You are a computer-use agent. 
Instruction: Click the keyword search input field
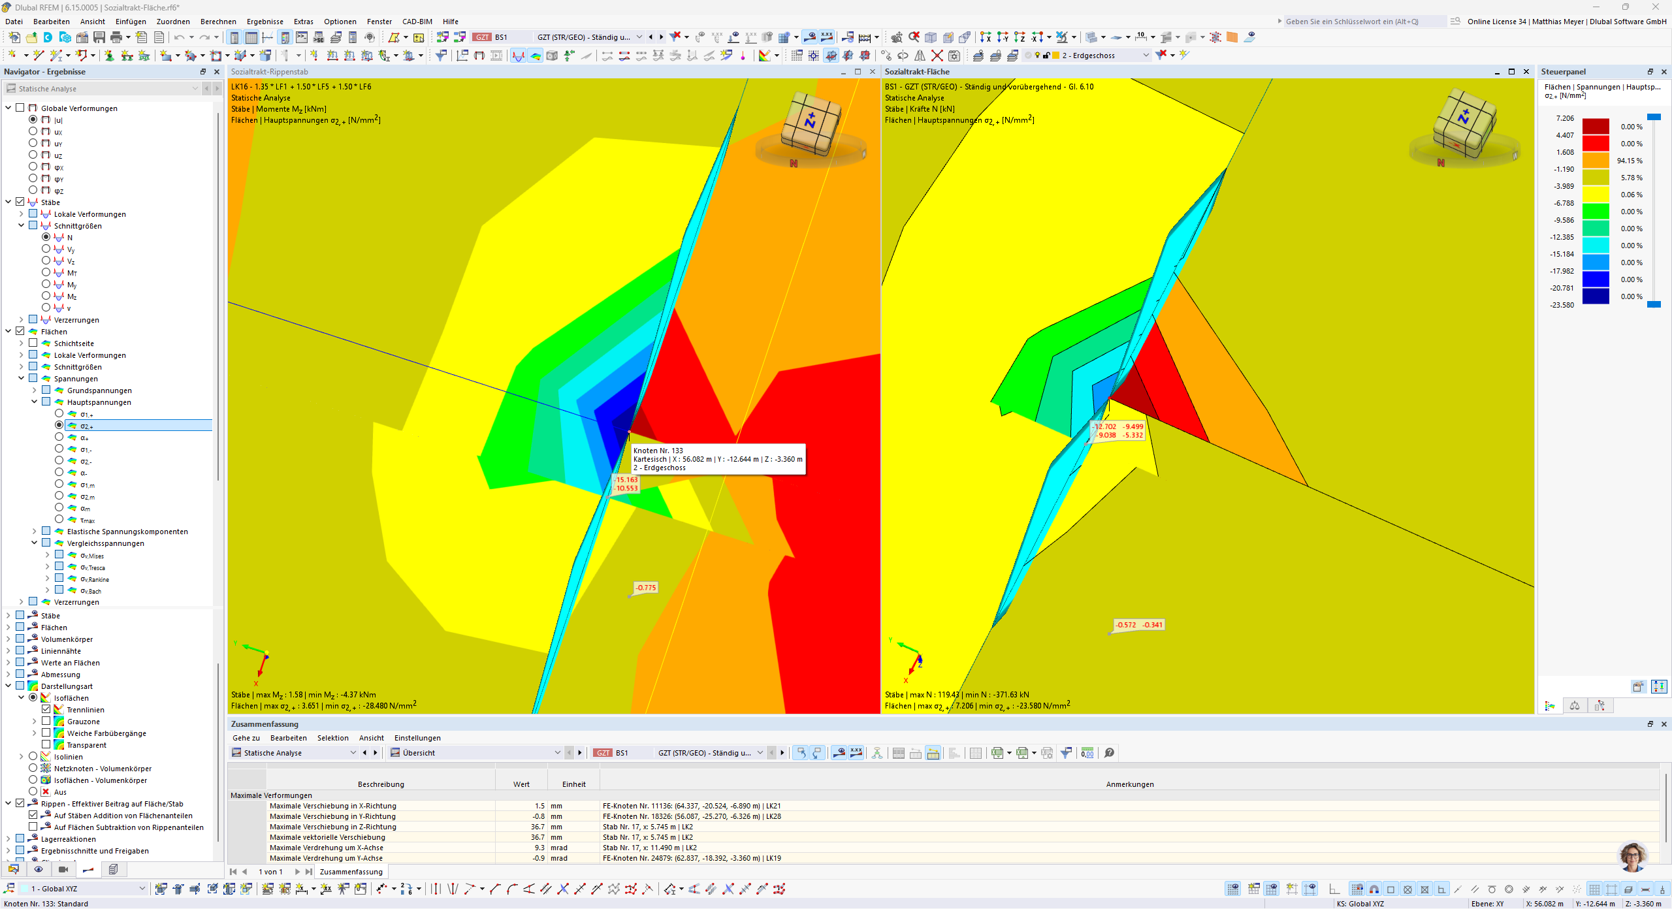(x=1363, y=22)
